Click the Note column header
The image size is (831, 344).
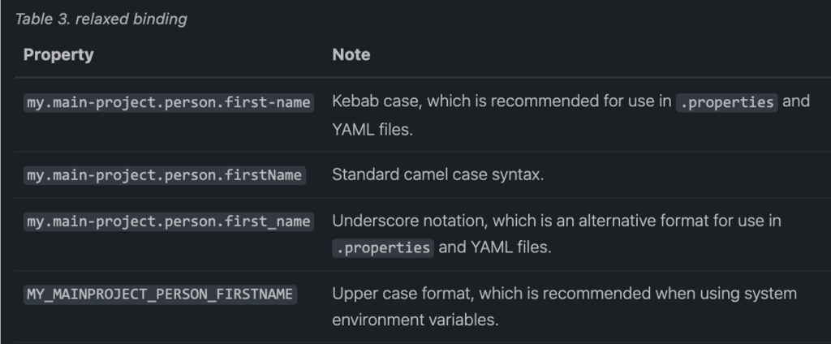pyautogui.click(x=351, y=54)
